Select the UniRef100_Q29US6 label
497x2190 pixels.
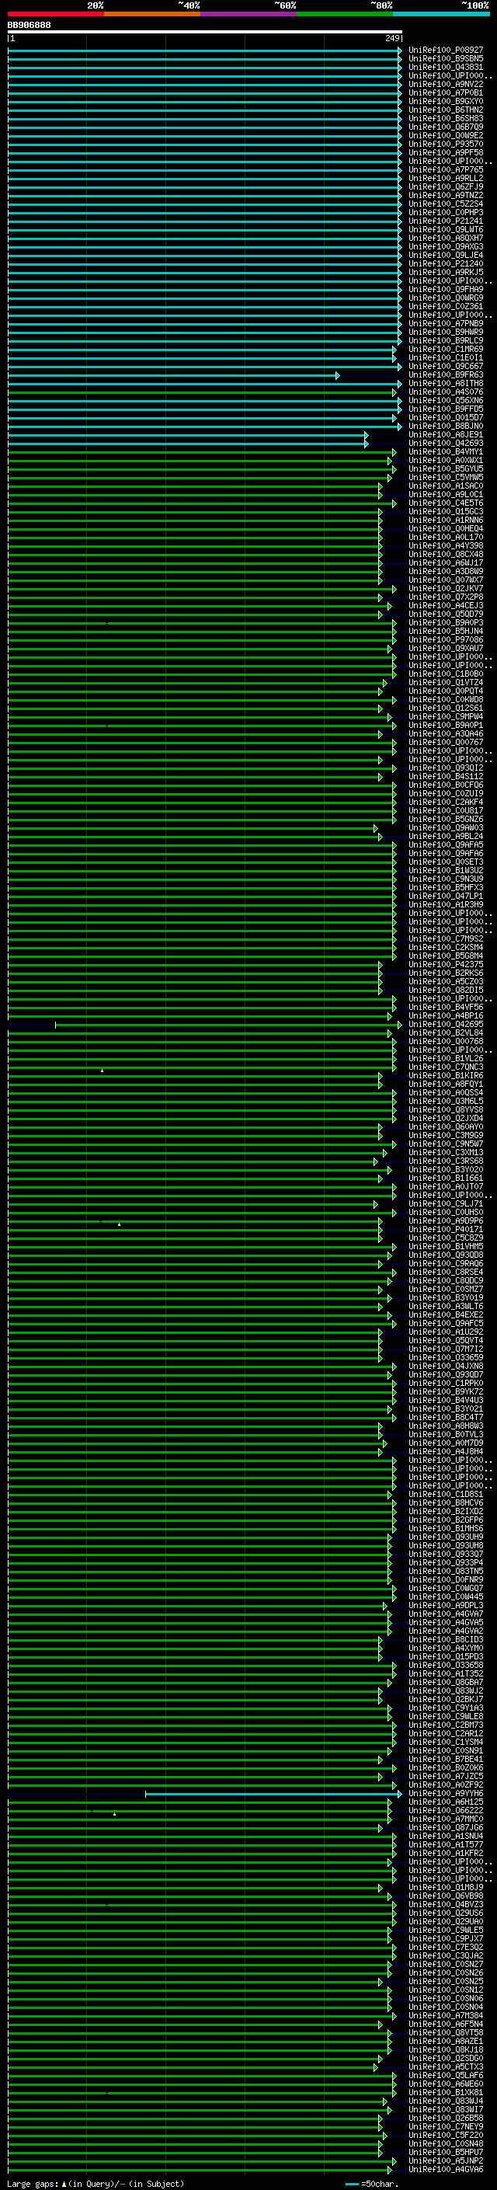click(x=446, y=1913)
